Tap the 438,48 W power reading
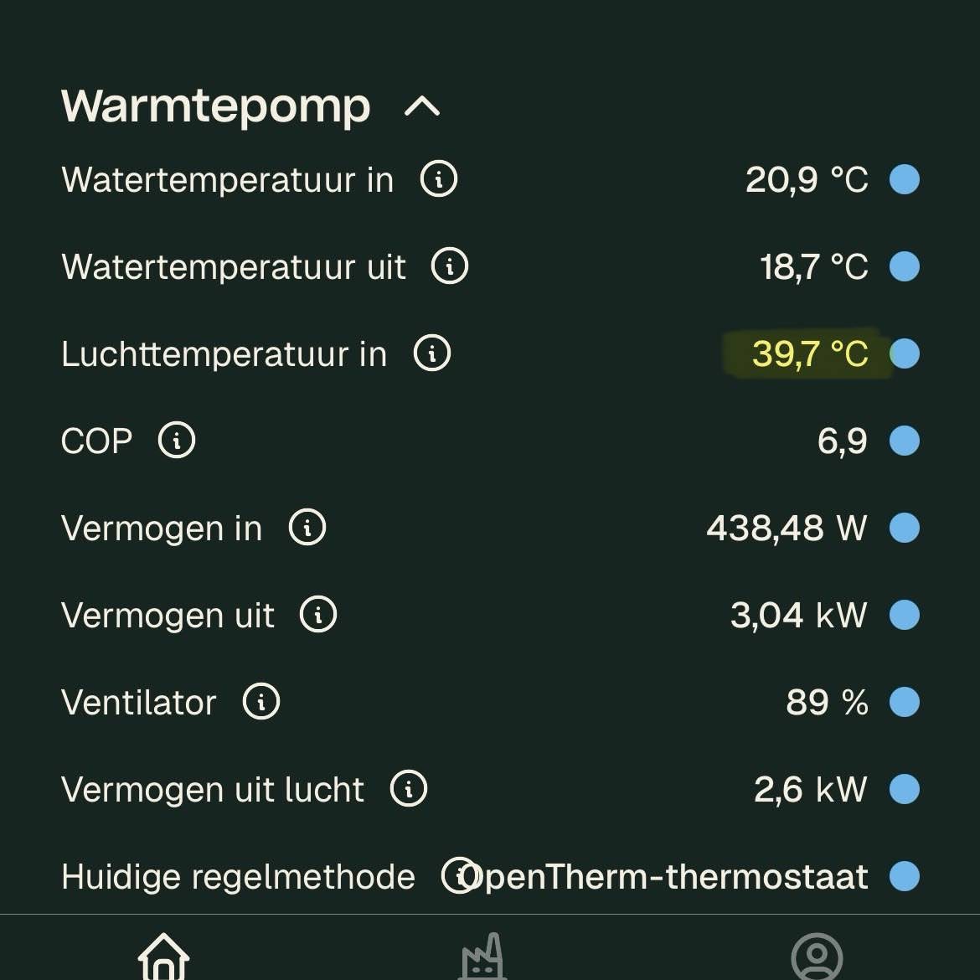The height and width of the screenshot is (980, 980). (x=786, y=528)
